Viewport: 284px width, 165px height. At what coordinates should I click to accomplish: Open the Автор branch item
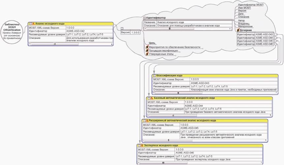[241, 20]
